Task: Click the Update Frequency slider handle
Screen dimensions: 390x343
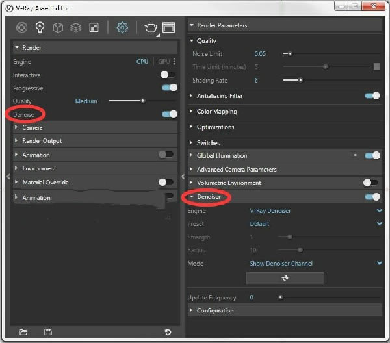Action: [x=281, y=298]
